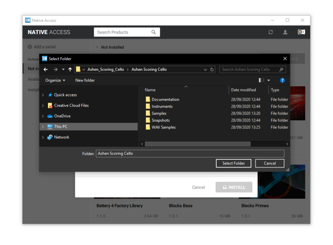Image resolution: width=333 pixels, height=245 pixels.
Task: Expand the Quick access tree node
Action: pyautogui.click(x=43, y=95)
